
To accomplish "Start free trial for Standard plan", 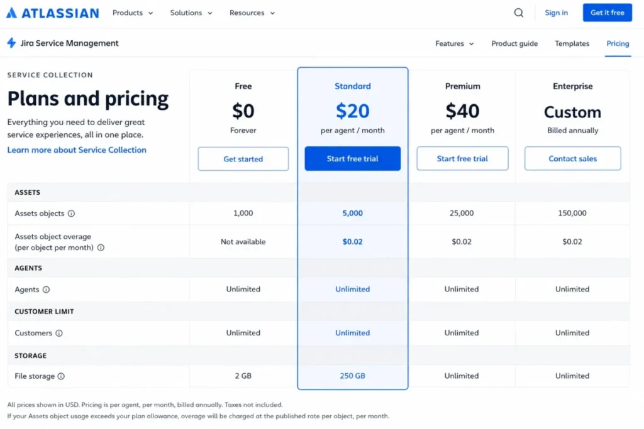I will point(352,158).
